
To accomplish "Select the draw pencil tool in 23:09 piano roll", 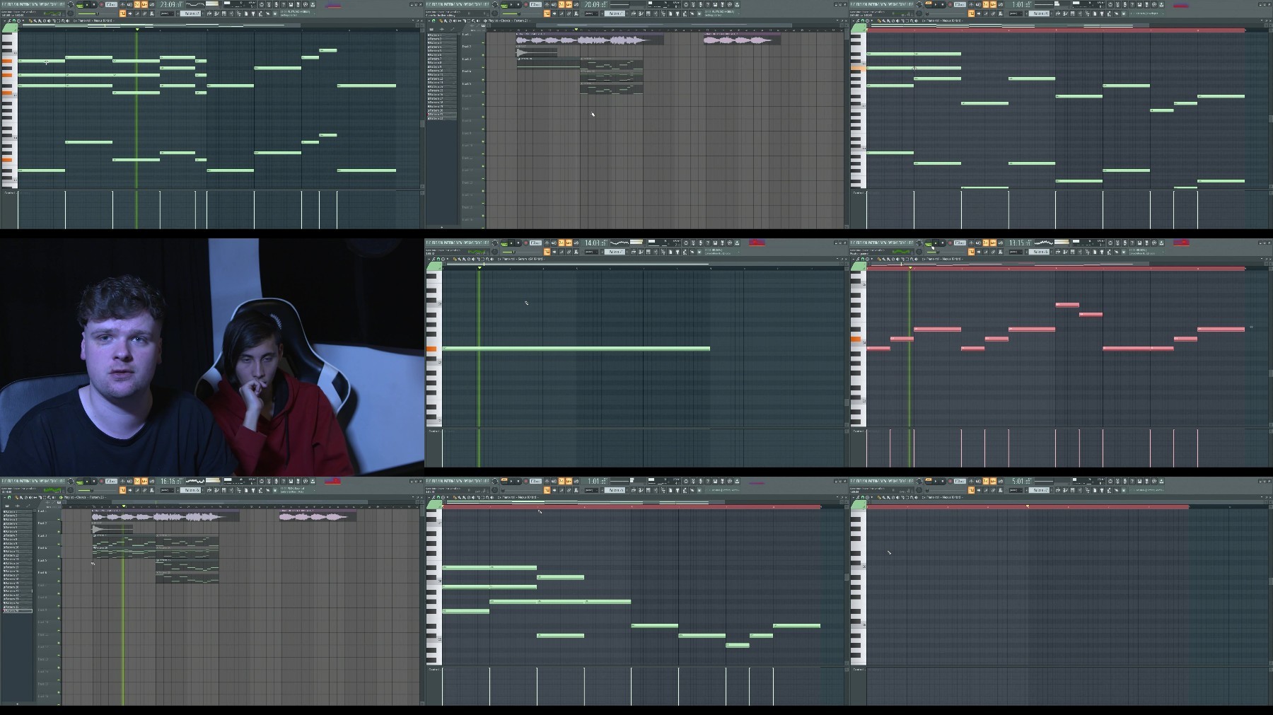I will pos(30,21).
